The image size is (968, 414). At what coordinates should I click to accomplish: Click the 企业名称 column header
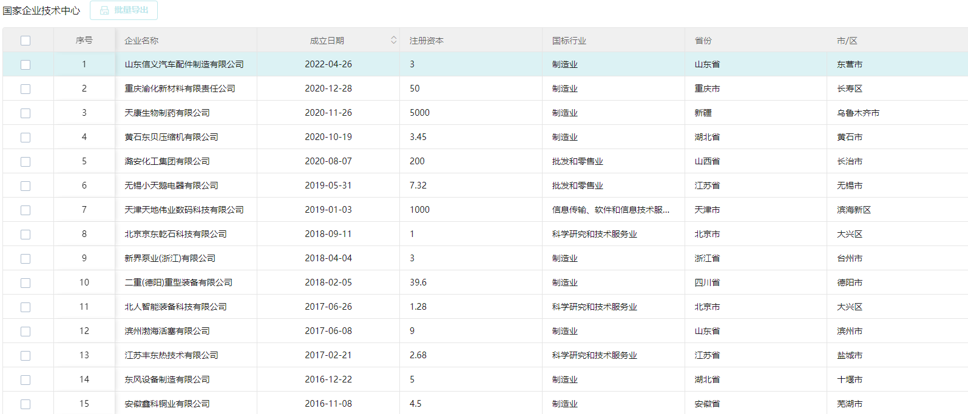[x=141, y=41]
